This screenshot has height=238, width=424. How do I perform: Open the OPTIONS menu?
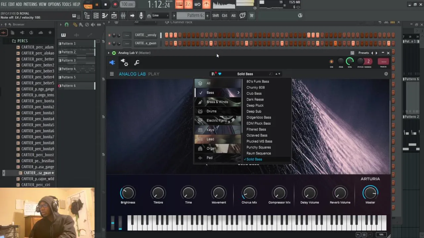pos(54,4)
